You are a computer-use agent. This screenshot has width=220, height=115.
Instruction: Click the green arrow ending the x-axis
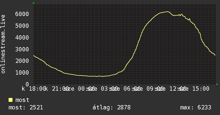coord(217,84)
